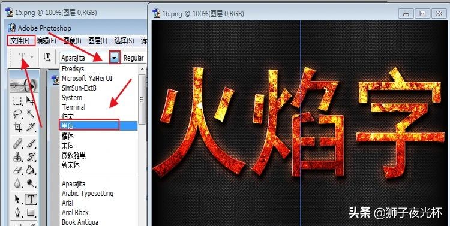Viewport: 450px width, 226px height.
Task: Click the 15.png window title icon
Action: pos(9,12)
